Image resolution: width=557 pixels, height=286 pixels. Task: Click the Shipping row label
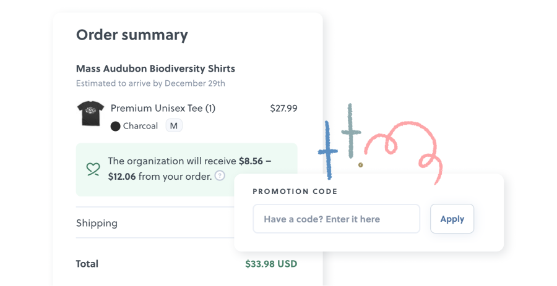pyautogui.click(x=97, y=223)
